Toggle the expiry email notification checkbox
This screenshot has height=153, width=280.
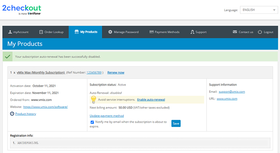pos(92,122)
